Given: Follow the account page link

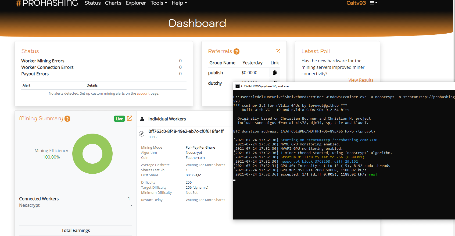Looking at the screenshot, I should coord(143,94).
